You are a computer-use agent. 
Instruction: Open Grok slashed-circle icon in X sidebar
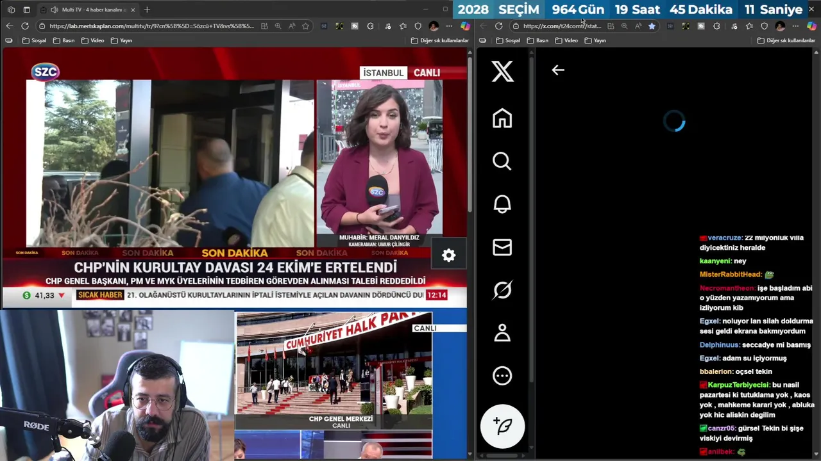[502, 290]
